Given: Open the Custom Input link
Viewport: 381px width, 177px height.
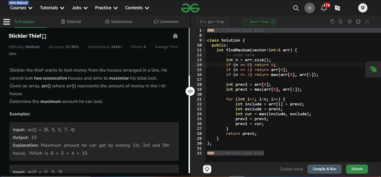Looking at the screenshot, I should click(x=291, y=169).
